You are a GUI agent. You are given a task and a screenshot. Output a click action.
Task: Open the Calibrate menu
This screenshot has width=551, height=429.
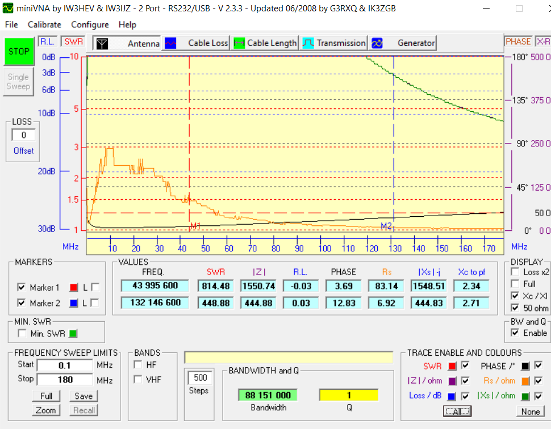44,24
